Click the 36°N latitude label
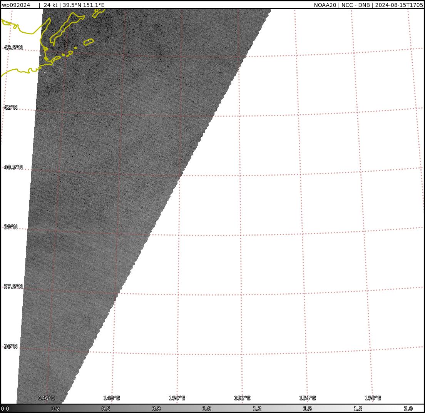This screenshot has height=413, width=425. coord(11,346)
